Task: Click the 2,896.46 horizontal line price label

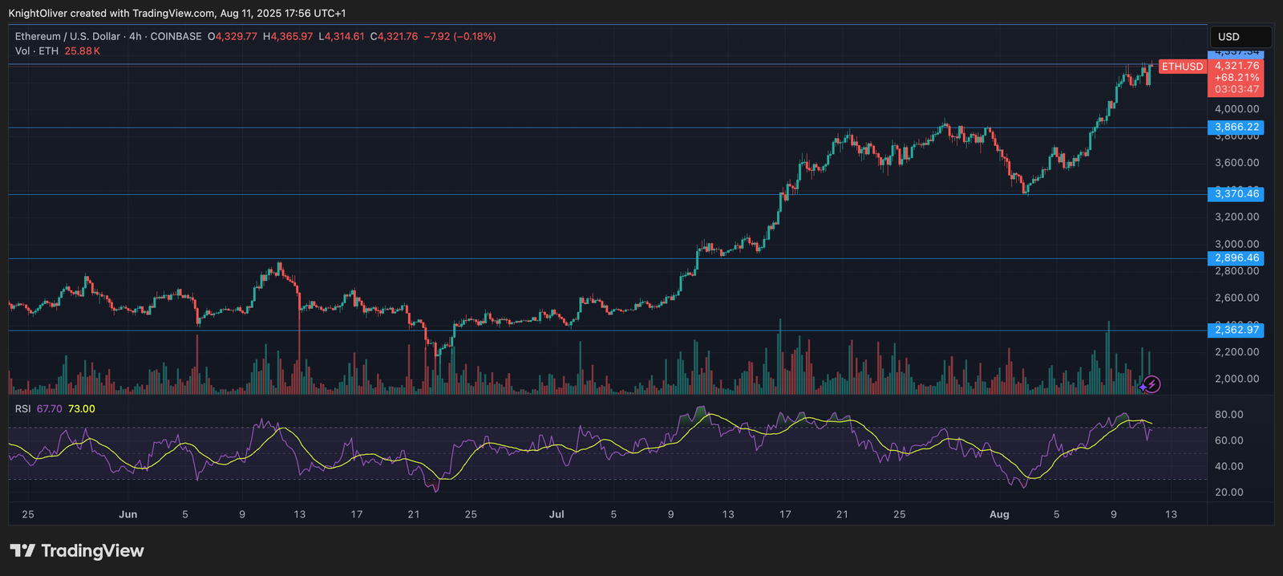Action: [x=1236, y=258]
